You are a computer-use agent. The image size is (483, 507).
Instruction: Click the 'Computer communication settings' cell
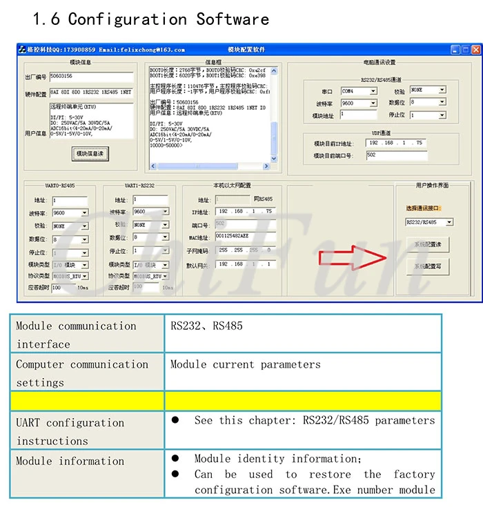87,372
